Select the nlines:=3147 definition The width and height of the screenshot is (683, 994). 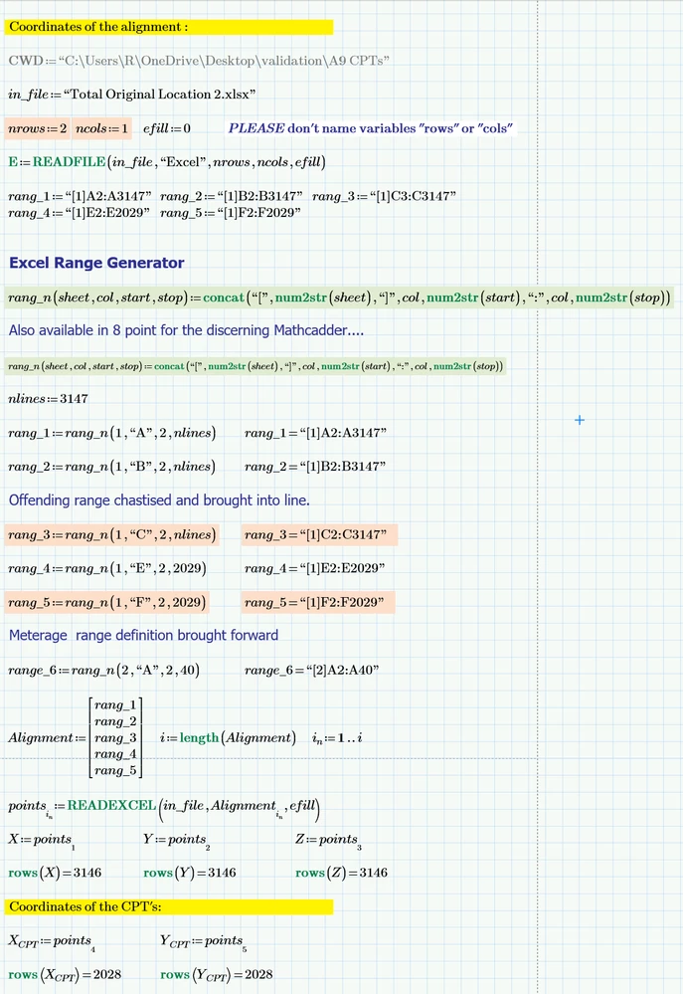pyautogui.click(x=48, y=399)
